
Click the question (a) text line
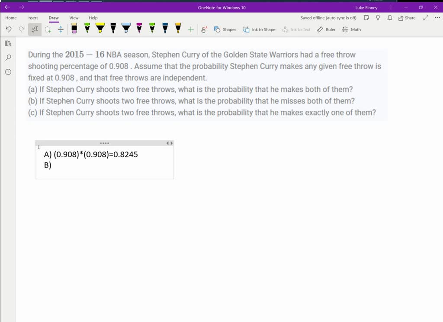point(190,89)
